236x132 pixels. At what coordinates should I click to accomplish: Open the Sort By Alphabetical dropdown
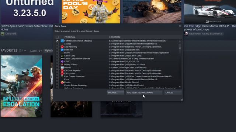48,51
